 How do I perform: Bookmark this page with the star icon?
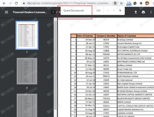tap(121, 3)
